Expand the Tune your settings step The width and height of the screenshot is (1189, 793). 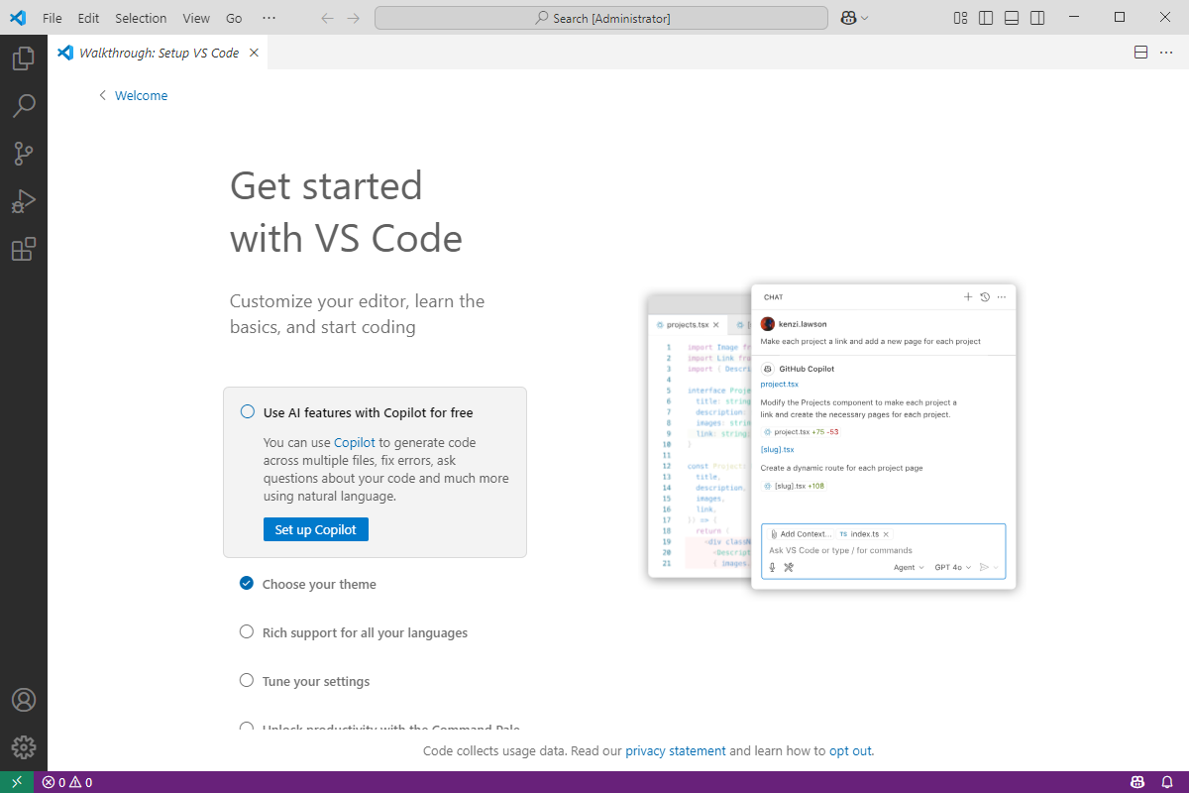[316, 681]
